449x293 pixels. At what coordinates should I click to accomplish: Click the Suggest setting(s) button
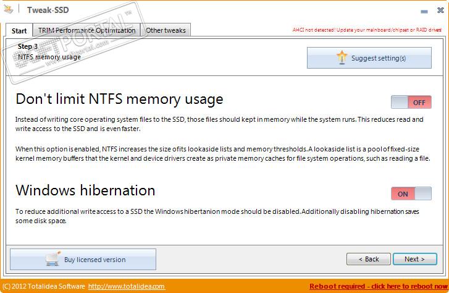pos(369,58)
